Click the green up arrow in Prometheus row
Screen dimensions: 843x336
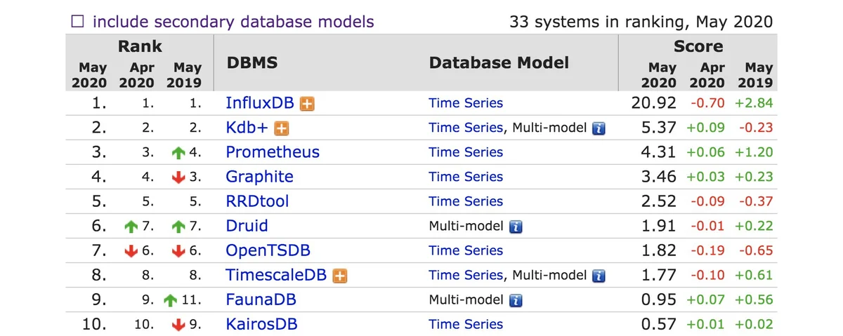(178, 153)
